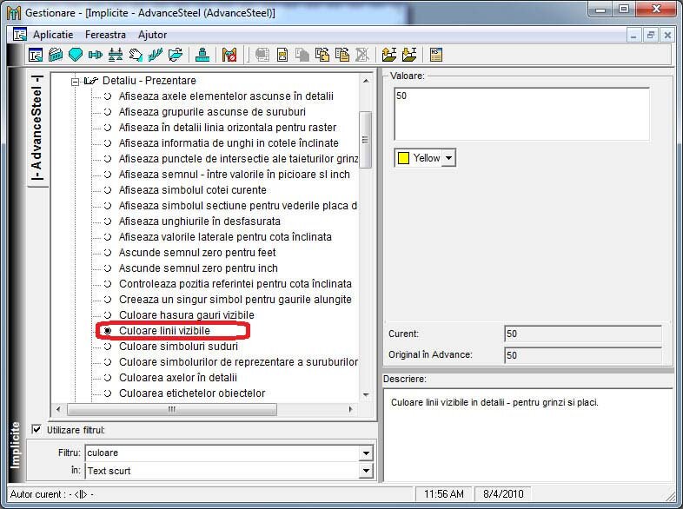Click the paste documents toolbar icon

click(342, 55)
